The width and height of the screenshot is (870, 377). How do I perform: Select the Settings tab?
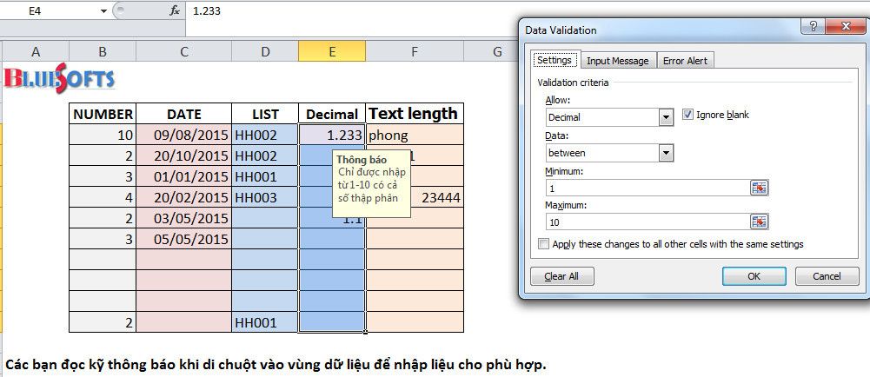point(554,61)
